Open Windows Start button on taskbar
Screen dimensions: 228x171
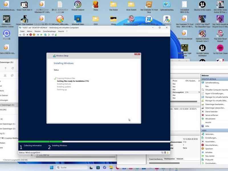pos(52,168)
